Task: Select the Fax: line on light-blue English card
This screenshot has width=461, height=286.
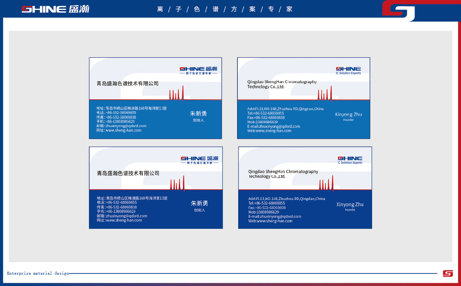Action: coord(266,118)
